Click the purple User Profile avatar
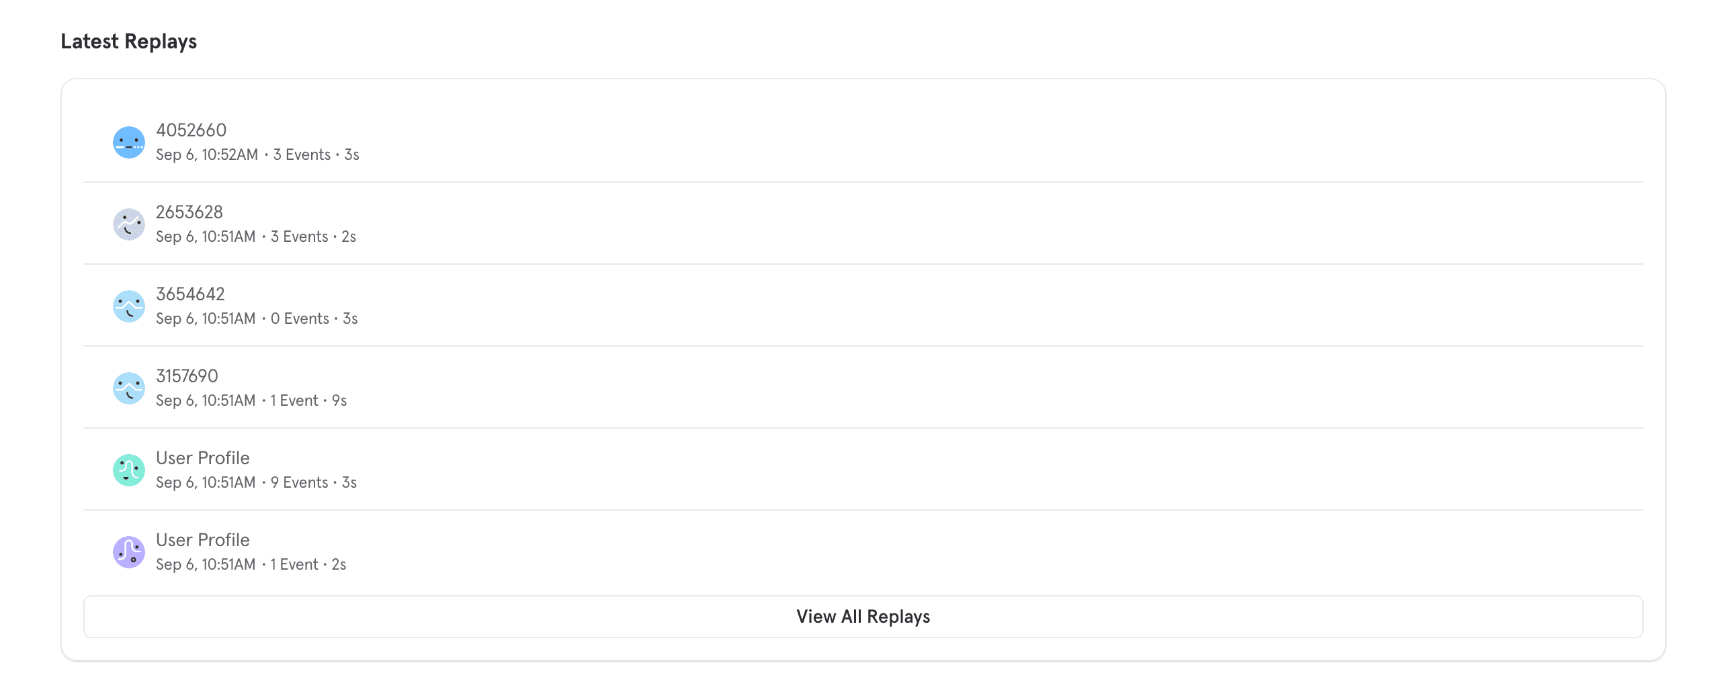Screen dimensions: 1735x700 (x=128, y=552)
